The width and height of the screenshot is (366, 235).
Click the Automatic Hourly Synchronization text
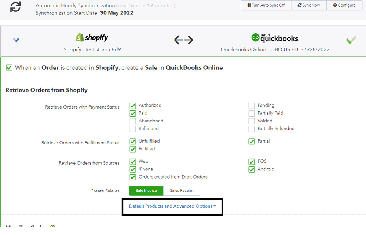(x=75, y=5)
